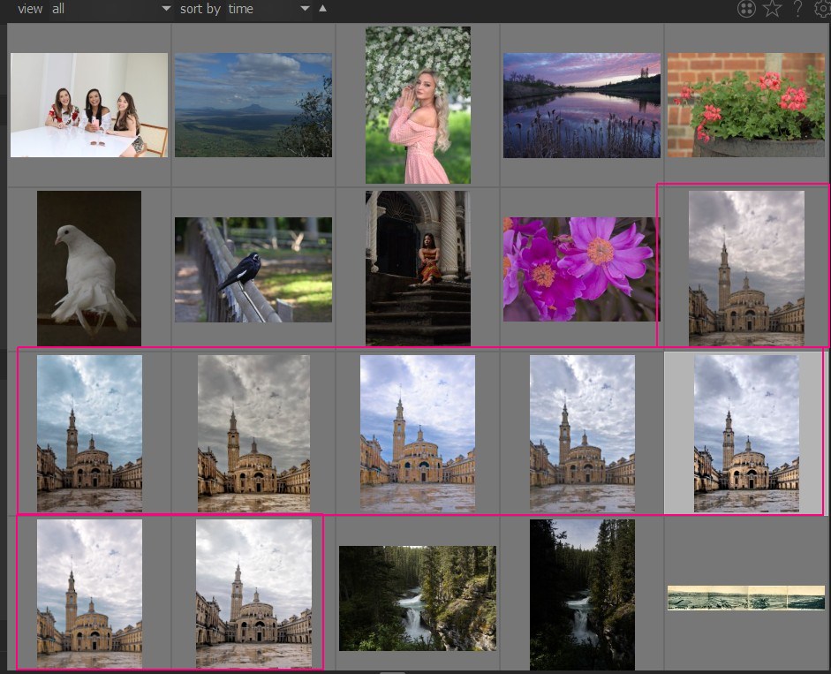The width and height of the screenshot is (831, 674).
Task: Select the dark vertical waterfall thumbnail
Action: 582,594
